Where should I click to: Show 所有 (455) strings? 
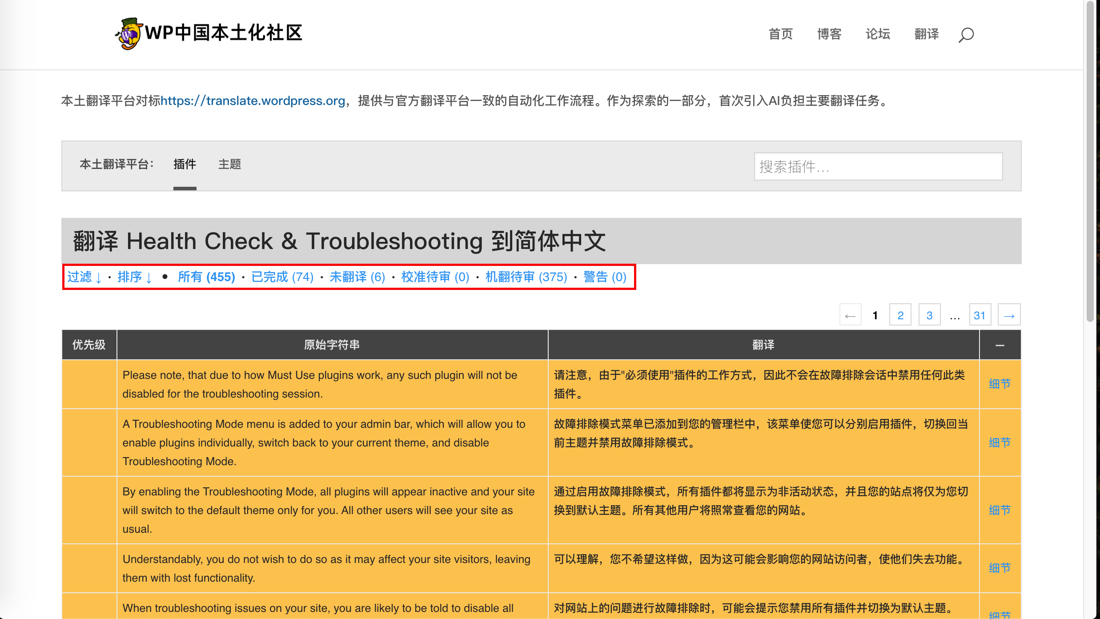(x=206, y=277)
